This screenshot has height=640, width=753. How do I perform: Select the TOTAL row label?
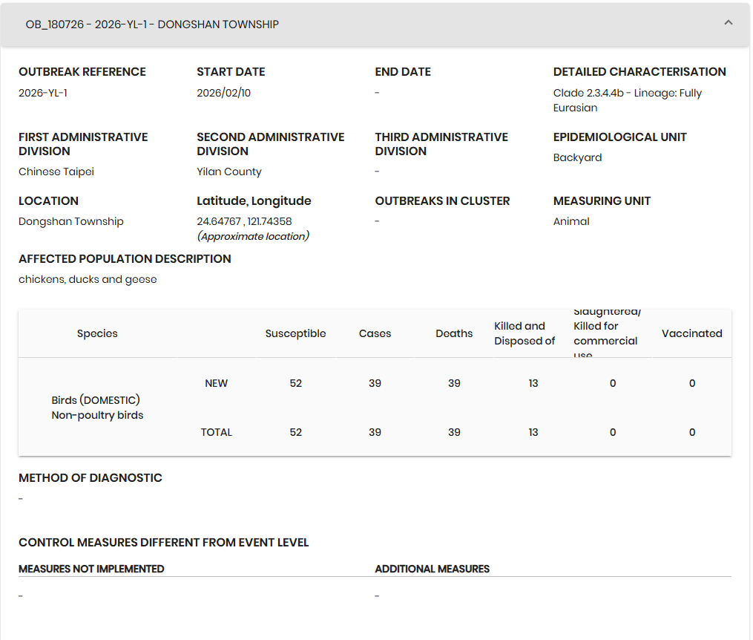tap(216, 432)
